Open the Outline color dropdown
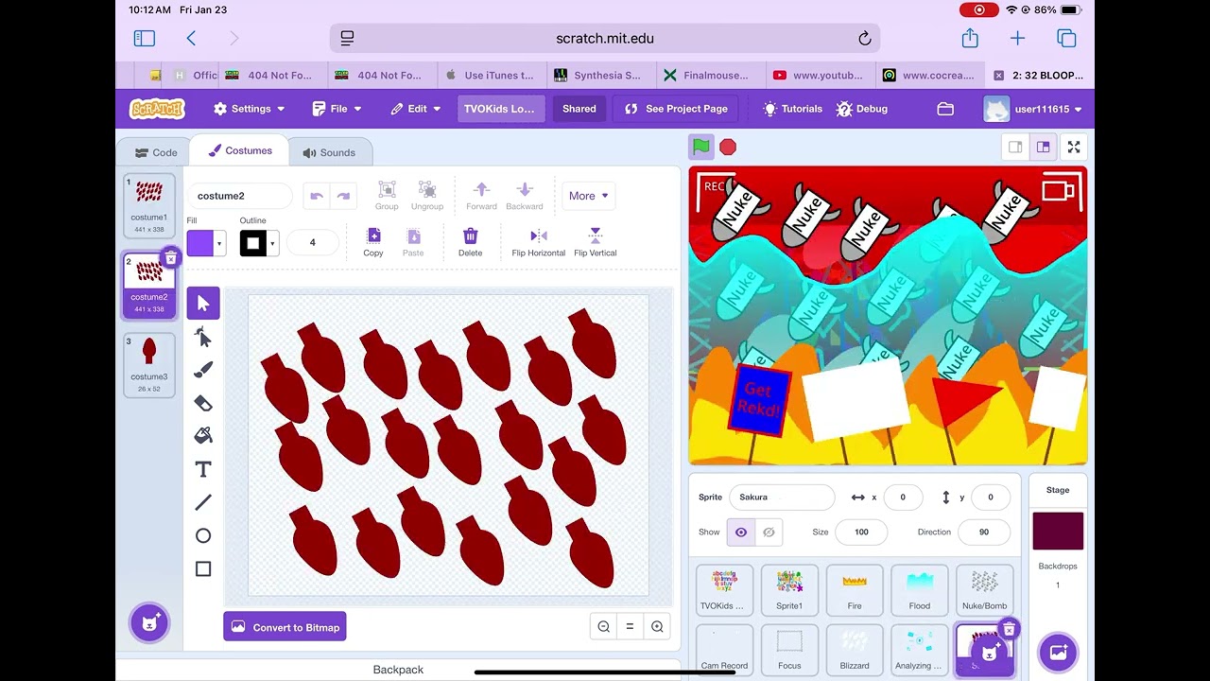Screen dimensions: 1210x681 tap(272, 244)
